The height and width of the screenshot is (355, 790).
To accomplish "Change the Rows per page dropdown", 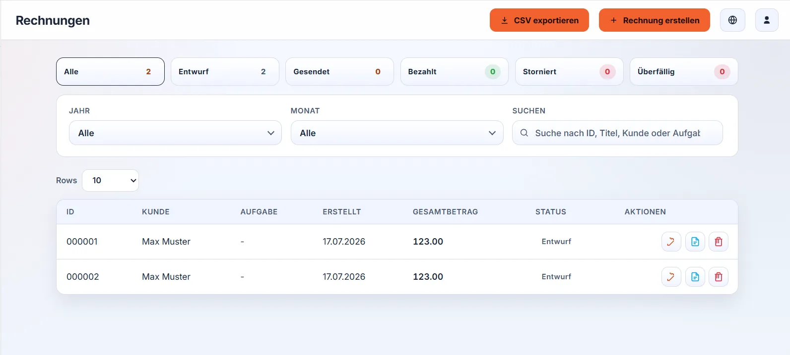I will (x=110, y=181).
